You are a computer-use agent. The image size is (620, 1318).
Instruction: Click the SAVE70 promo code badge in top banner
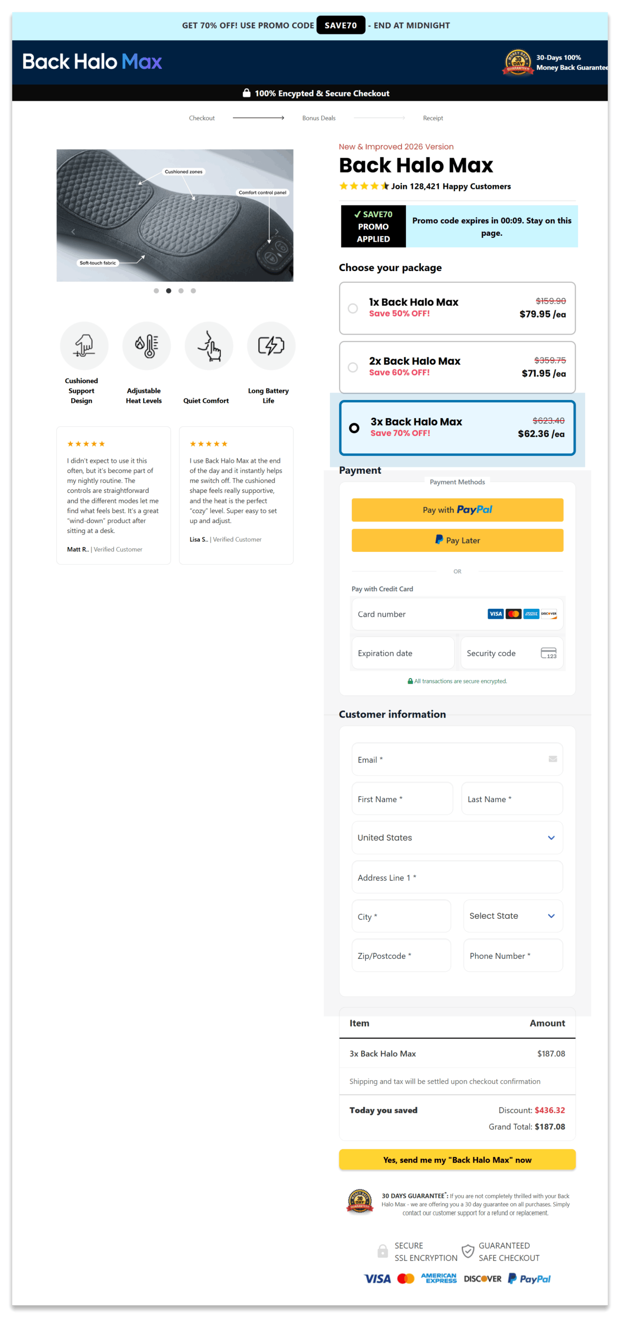click(340, 25)
